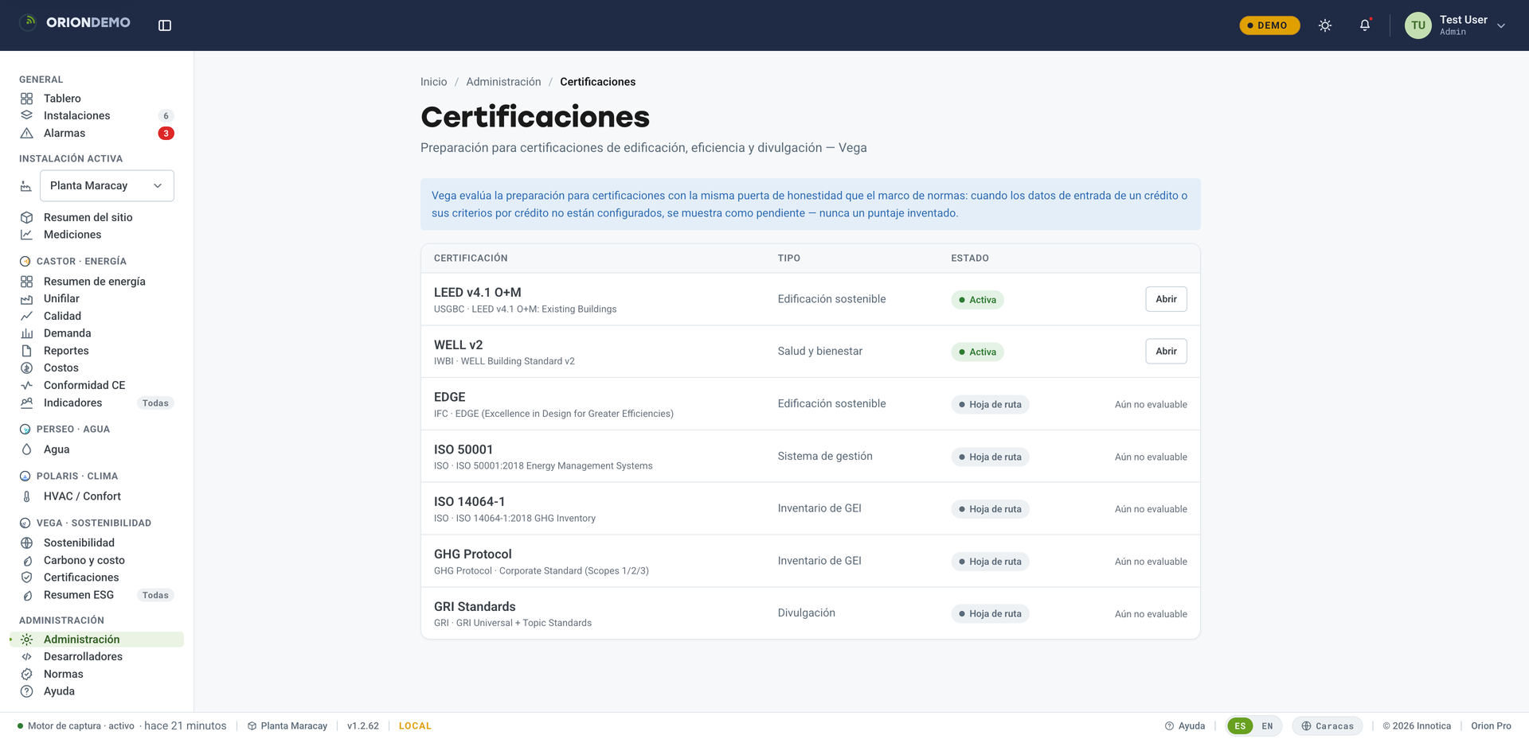Viewport: 1529px width, 739px height.
Task: Click the ESTADO column header
Action: coord(970,259)
